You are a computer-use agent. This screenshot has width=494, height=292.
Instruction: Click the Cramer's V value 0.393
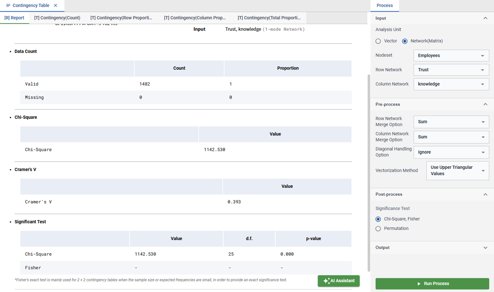[x=234, y=202]
